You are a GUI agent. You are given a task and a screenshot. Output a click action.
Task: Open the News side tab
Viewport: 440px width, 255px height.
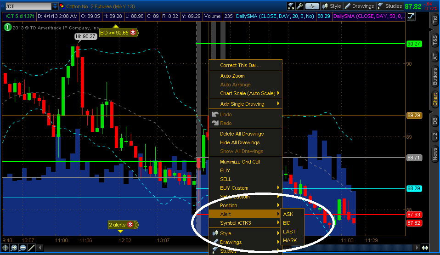click(434, 154)
